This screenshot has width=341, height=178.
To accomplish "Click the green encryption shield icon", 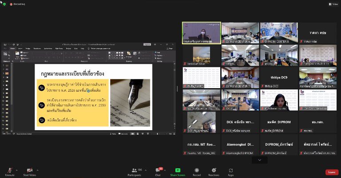I will pyautogui.click(x=4, y=4).
